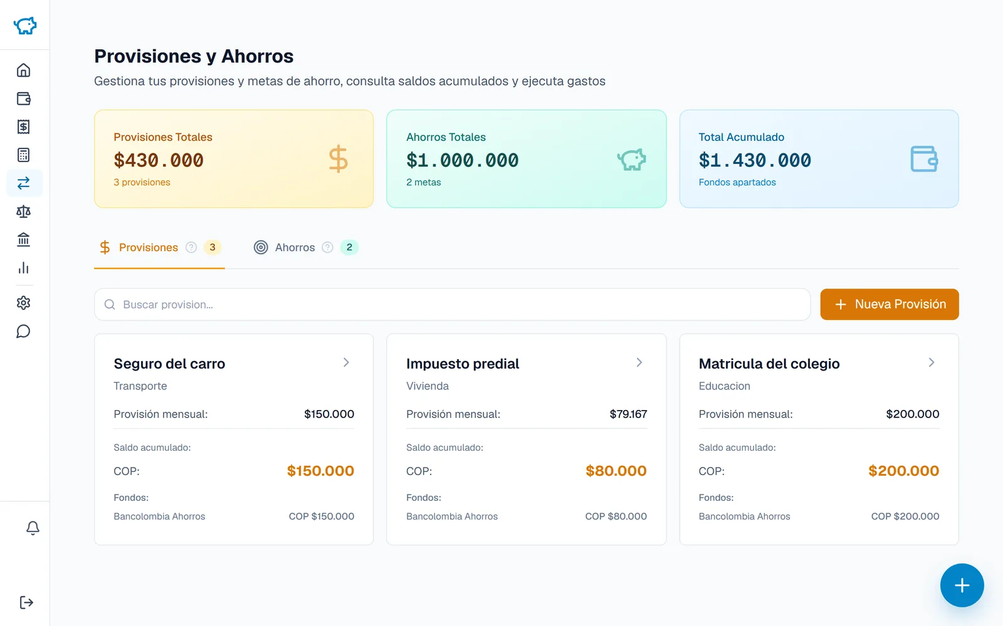Click the Educacion category label
Screen dimensions: 1003x626
click(724, 386)
